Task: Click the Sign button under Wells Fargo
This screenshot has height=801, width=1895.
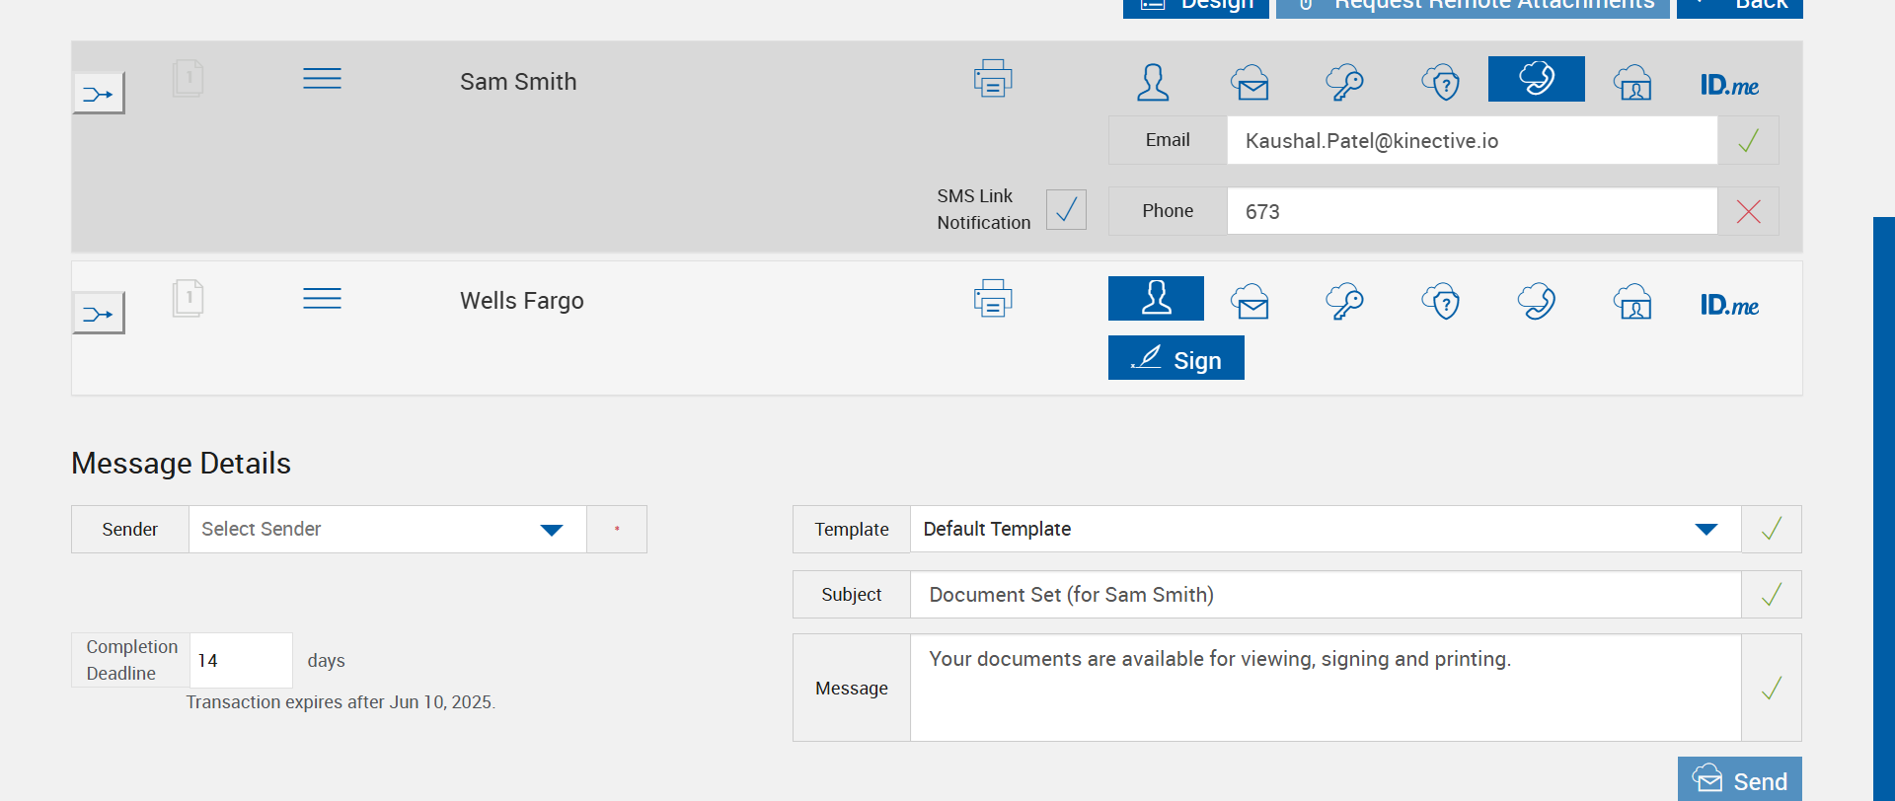Action: coord(1175,358)
